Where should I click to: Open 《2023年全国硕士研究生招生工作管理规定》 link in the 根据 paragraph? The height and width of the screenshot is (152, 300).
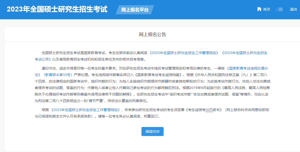[x=86, y=110]
